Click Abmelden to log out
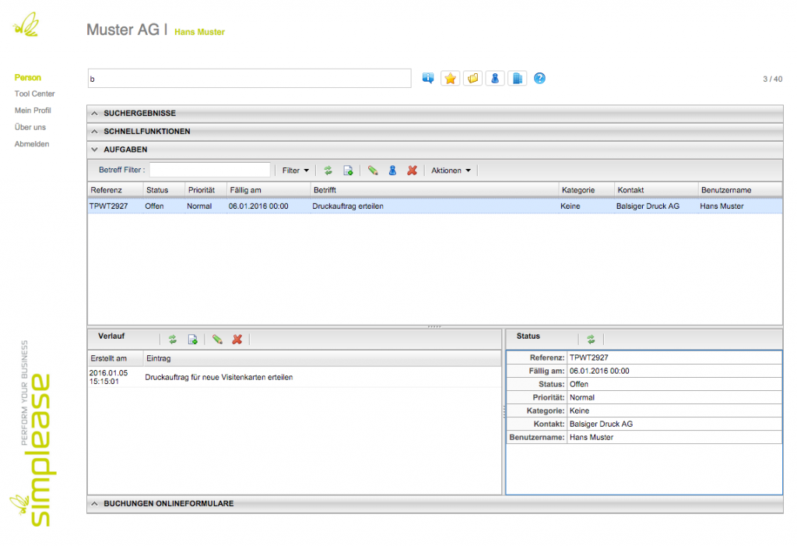The height and width of the screenshot is (546, 797). [x=31, y=144]
